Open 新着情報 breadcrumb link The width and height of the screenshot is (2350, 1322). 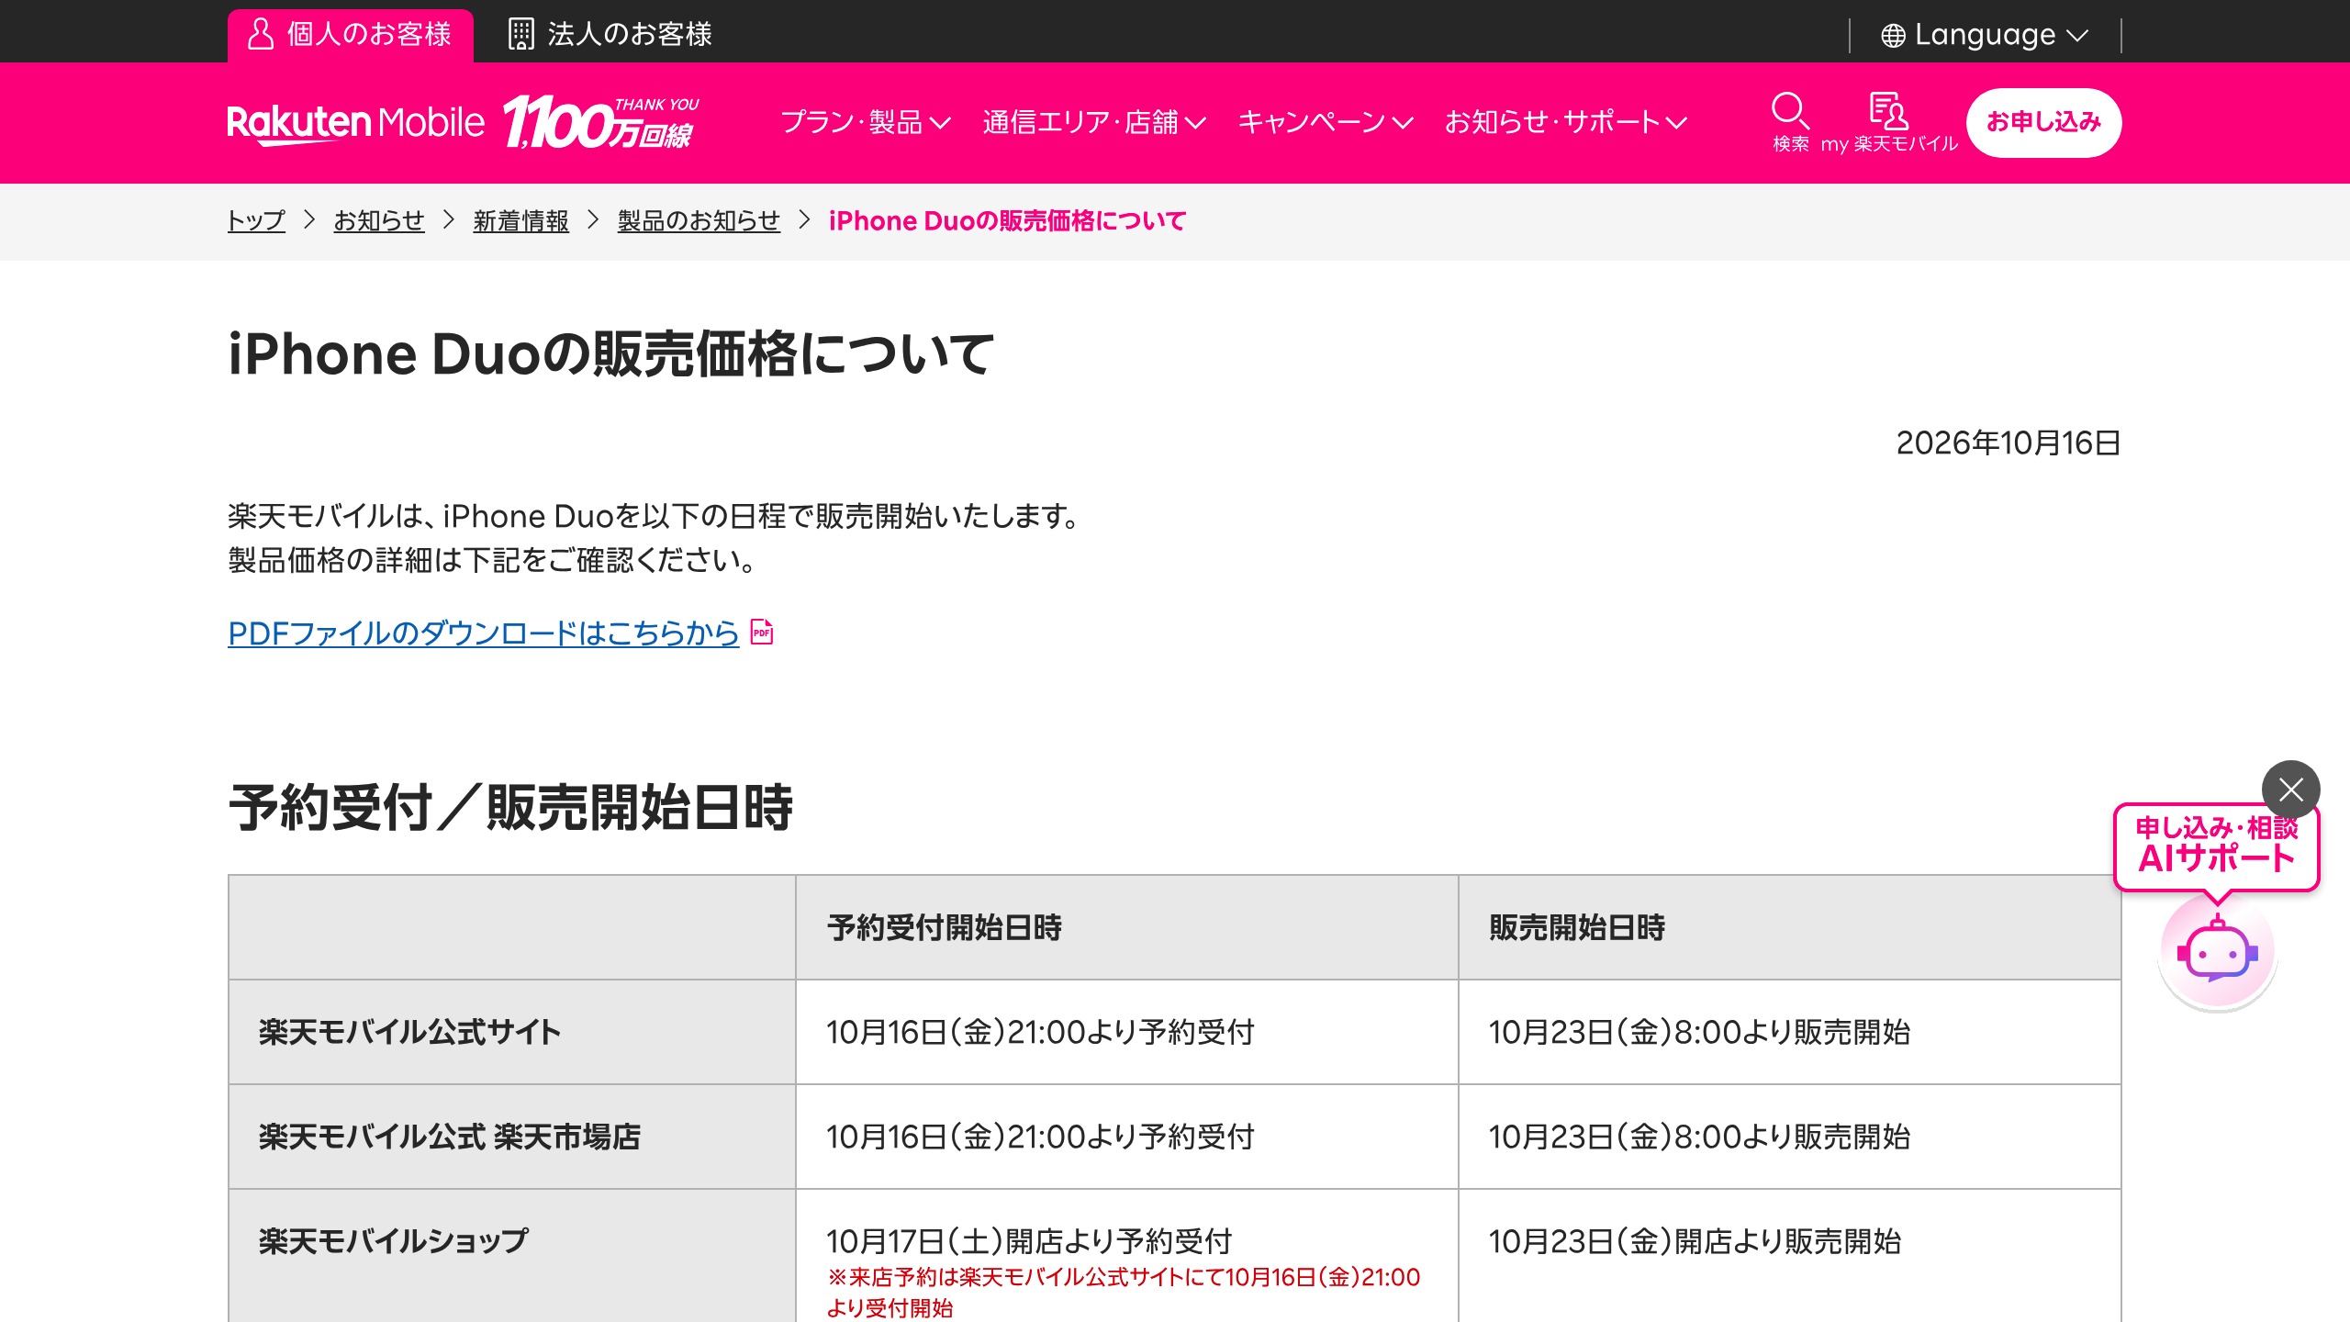(520, 221)
